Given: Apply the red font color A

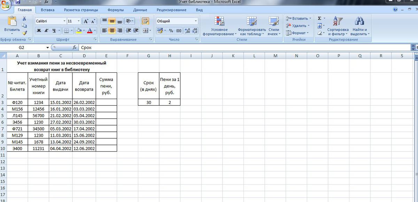Looking at the screenshot, I should 90,31.
